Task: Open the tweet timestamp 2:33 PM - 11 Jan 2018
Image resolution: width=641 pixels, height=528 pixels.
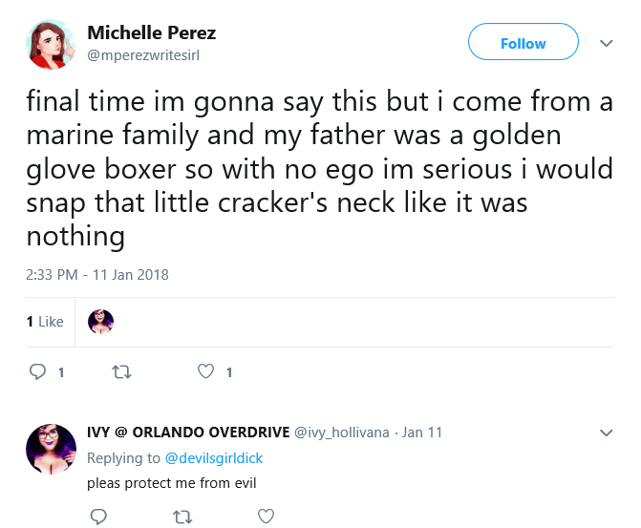Action: [x=97, y=275]
